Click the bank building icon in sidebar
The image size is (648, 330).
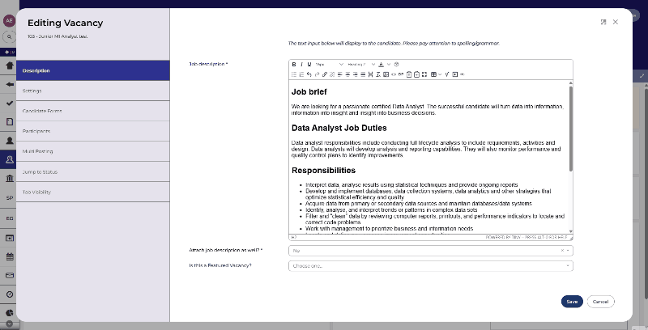(x=10, y=178)
